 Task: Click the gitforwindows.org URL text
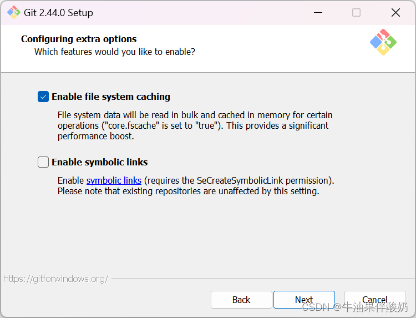tap(55, 279)
